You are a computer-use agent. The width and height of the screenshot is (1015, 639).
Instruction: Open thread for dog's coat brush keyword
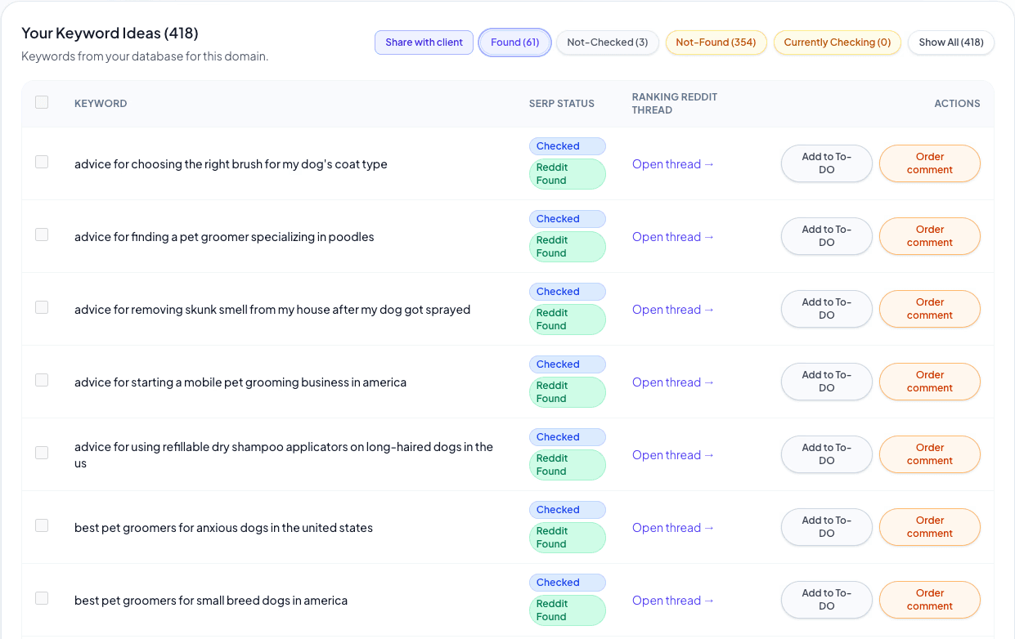(673, 164)
